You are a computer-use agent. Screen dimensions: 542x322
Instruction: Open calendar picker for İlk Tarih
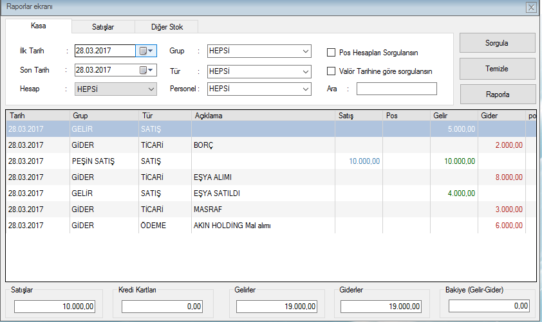tap(146, 51)
